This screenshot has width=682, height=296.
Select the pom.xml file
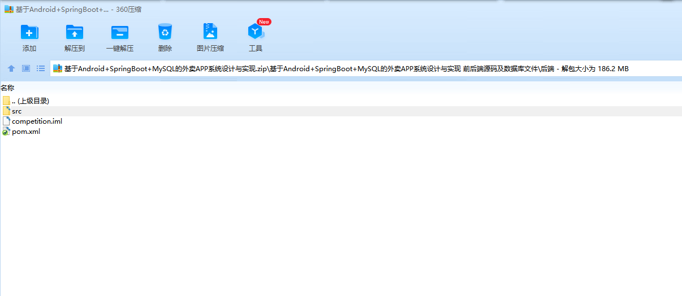coord(341,132)
